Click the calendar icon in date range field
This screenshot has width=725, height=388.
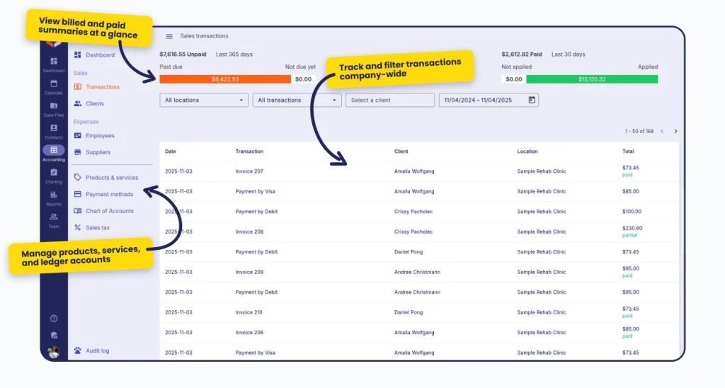pyautogui.click(x=532, y=100)
